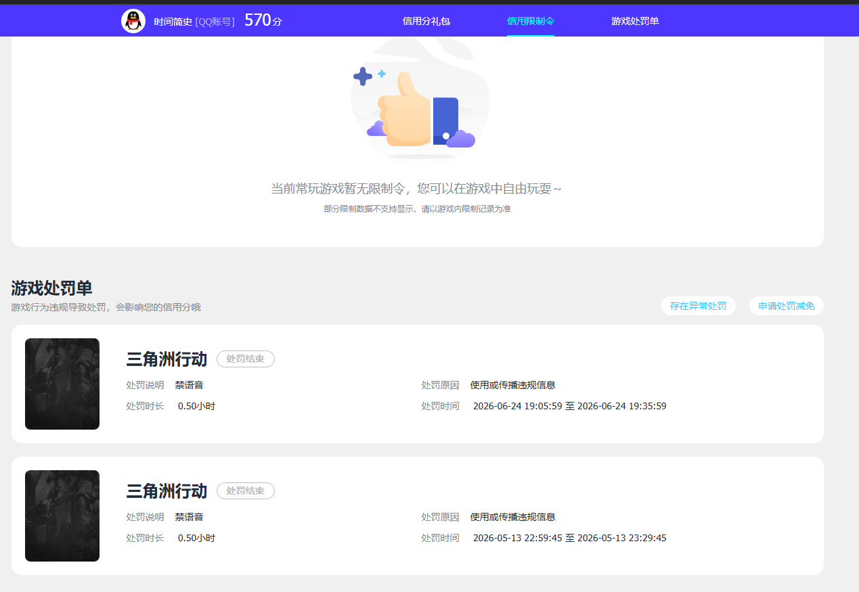
Task: Click 禁语音 in the 2026-06-24 penalty card
Action: [x=189, y=385]
